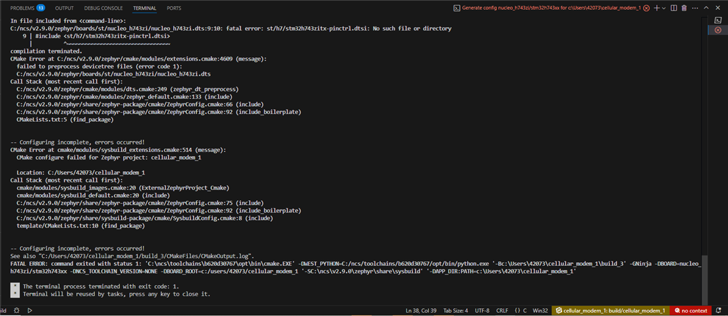Change indentation via Tab Size: 4
Image resolution: width=728 pixels, height=316 pixels.
pyautogui.click(x=456, y=311)
